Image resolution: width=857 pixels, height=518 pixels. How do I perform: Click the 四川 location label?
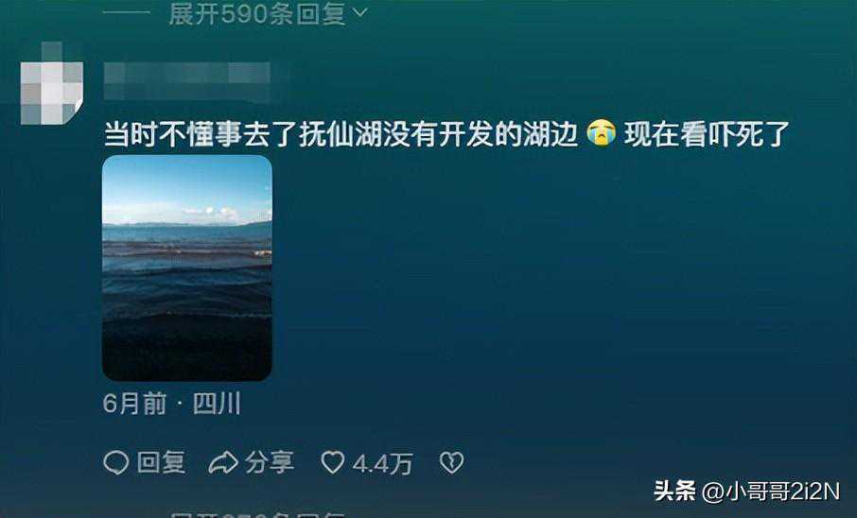[217, 405]
